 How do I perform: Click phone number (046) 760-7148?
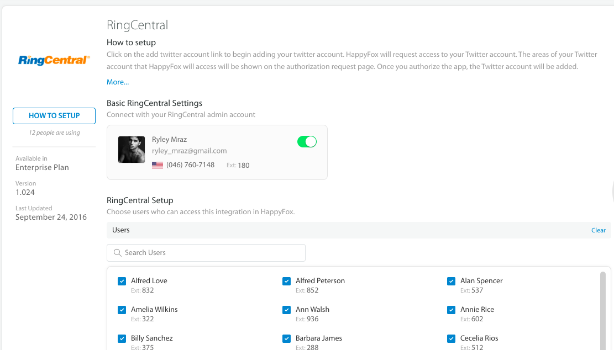click(190, 165)
